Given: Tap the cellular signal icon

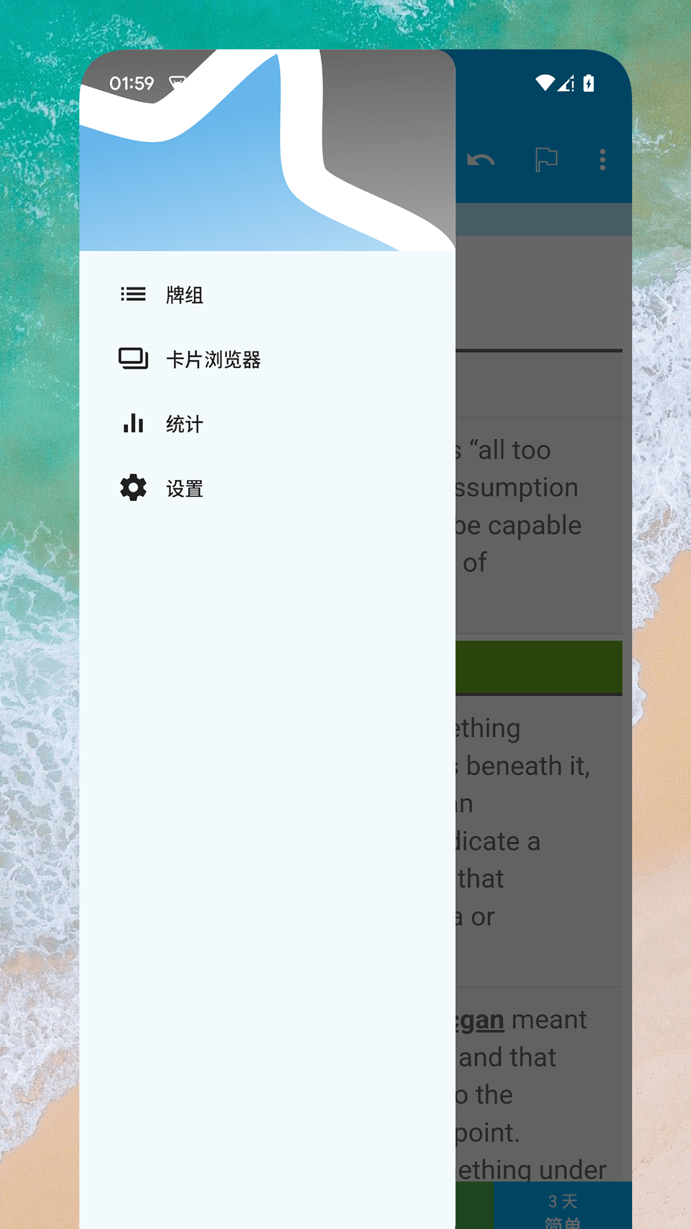Looking at the screenshot, I should coord(566,83).
